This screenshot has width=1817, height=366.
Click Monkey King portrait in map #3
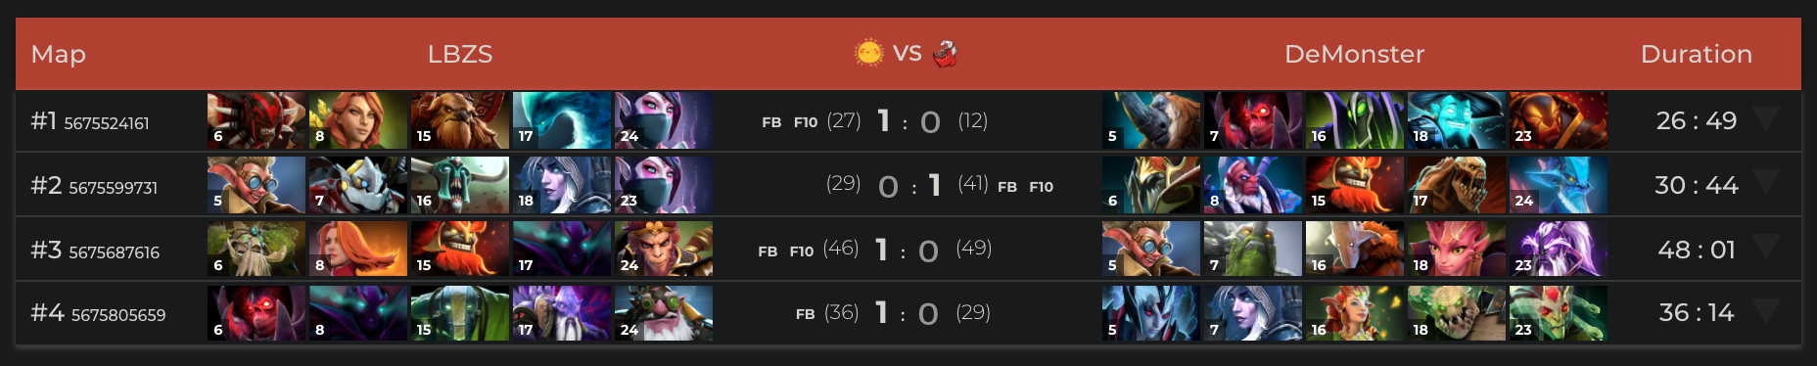[664, 250]
